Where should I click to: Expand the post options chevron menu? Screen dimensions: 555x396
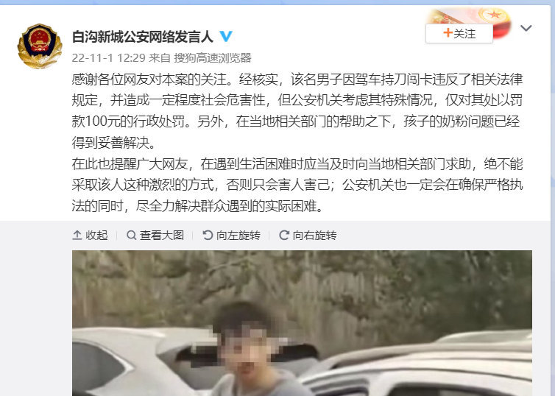pyautogui.click(x=526, y=28)
